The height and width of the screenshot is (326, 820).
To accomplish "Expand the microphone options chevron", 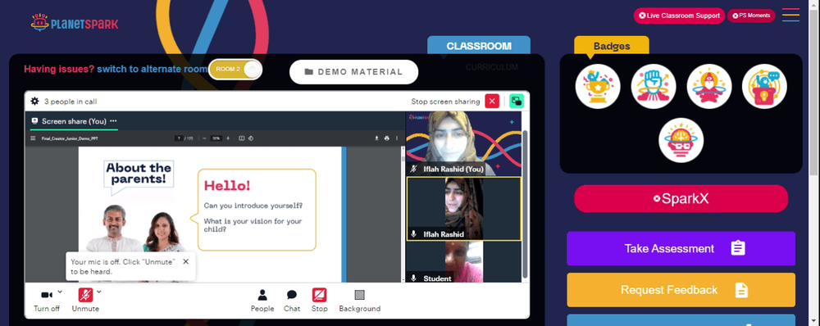I will click(x=99, y=292).
